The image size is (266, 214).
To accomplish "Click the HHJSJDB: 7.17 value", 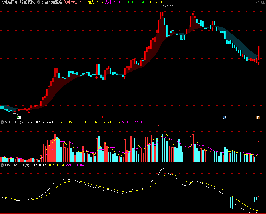I will click(160, 2).
